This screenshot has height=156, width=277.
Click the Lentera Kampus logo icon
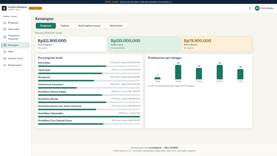[x=4, y=8]
